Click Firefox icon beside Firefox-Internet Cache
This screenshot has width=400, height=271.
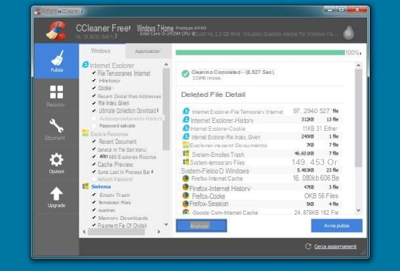(186, 178)
